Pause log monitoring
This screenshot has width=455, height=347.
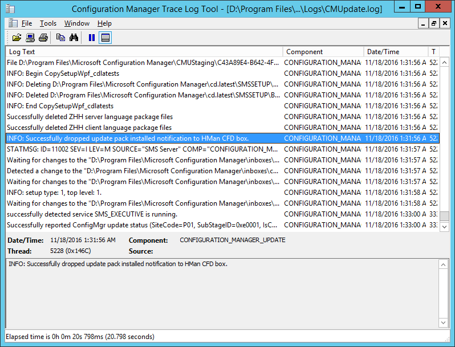click(92, 38)
